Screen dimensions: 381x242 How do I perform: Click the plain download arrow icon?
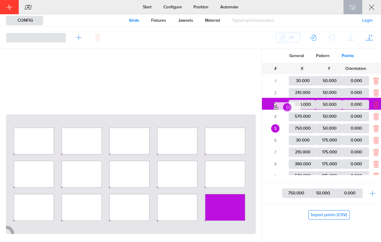350,37
